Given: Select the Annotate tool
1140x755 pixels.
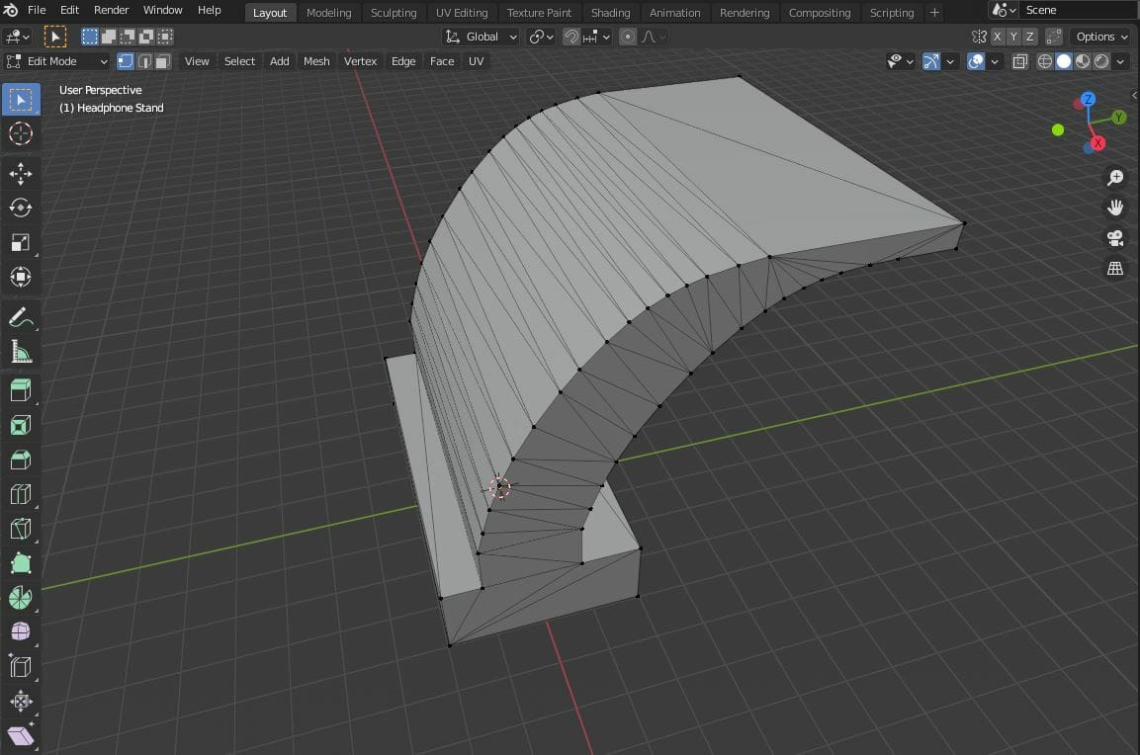Looking at the screenshot, I should pos(21,317).
